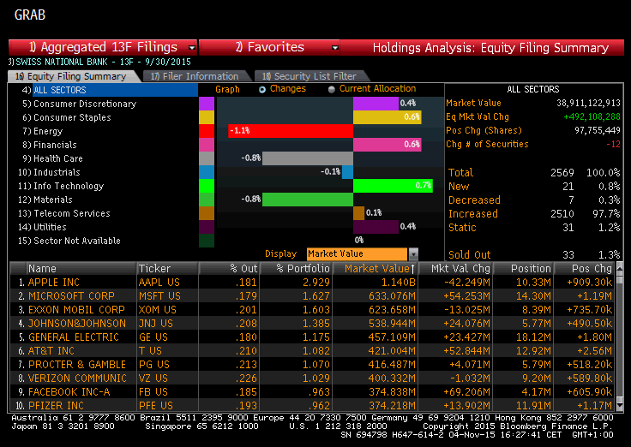631x447 pixels.
Task: Click the gray Health Care -0.8% bar
Action: pos(308,158)
